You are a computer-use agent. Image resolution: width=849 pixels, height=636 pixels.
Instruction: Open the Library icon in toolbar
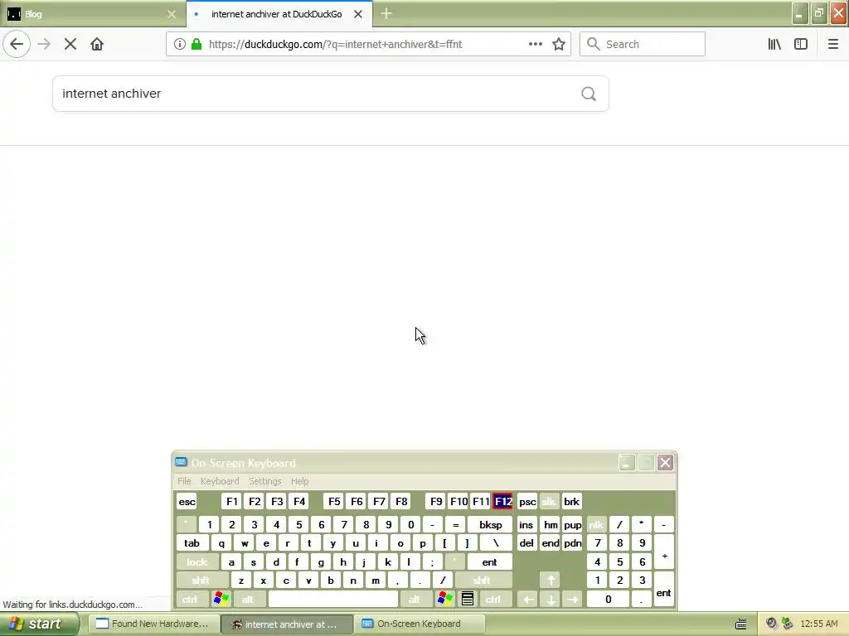[774, 45]
